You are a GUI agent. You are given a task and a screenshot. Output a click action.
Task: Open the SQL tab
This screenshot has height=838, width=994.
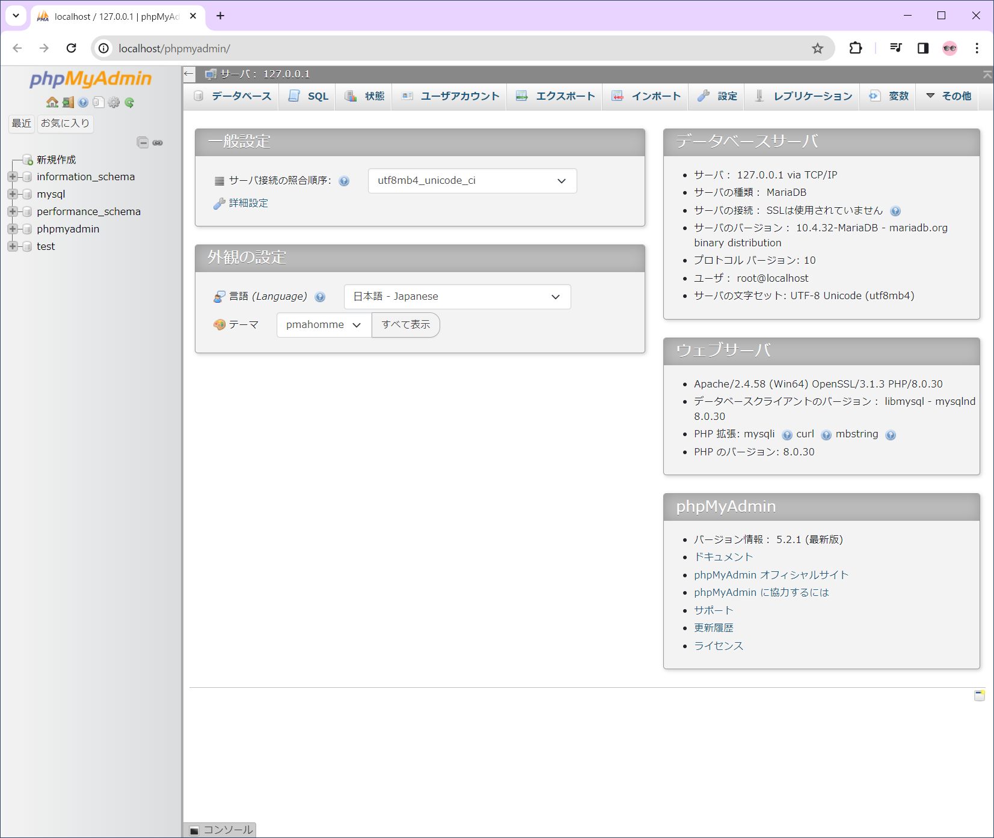coord(308,96)
